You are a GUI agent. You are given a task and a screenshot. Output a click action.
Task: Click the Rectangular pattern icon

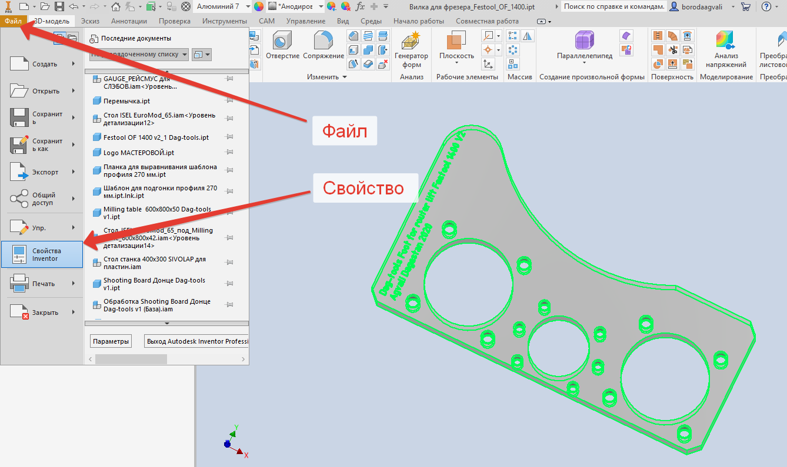coord(513,36)
